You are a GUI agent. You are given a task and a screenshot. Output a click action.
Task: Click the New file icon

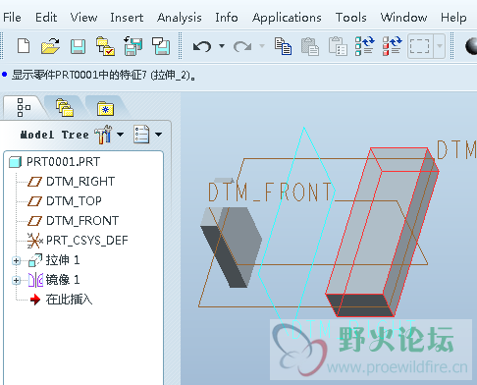coord(24,46)
